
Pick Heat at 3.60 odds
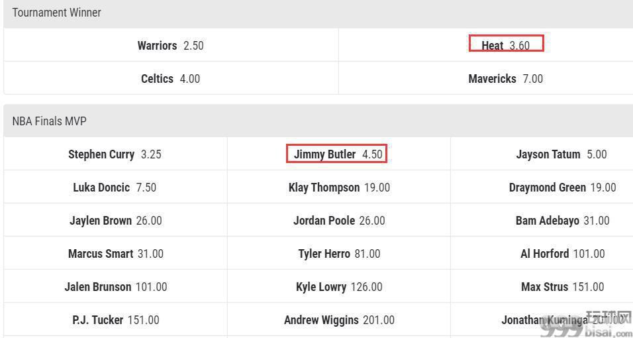click(x=507, y=45)
